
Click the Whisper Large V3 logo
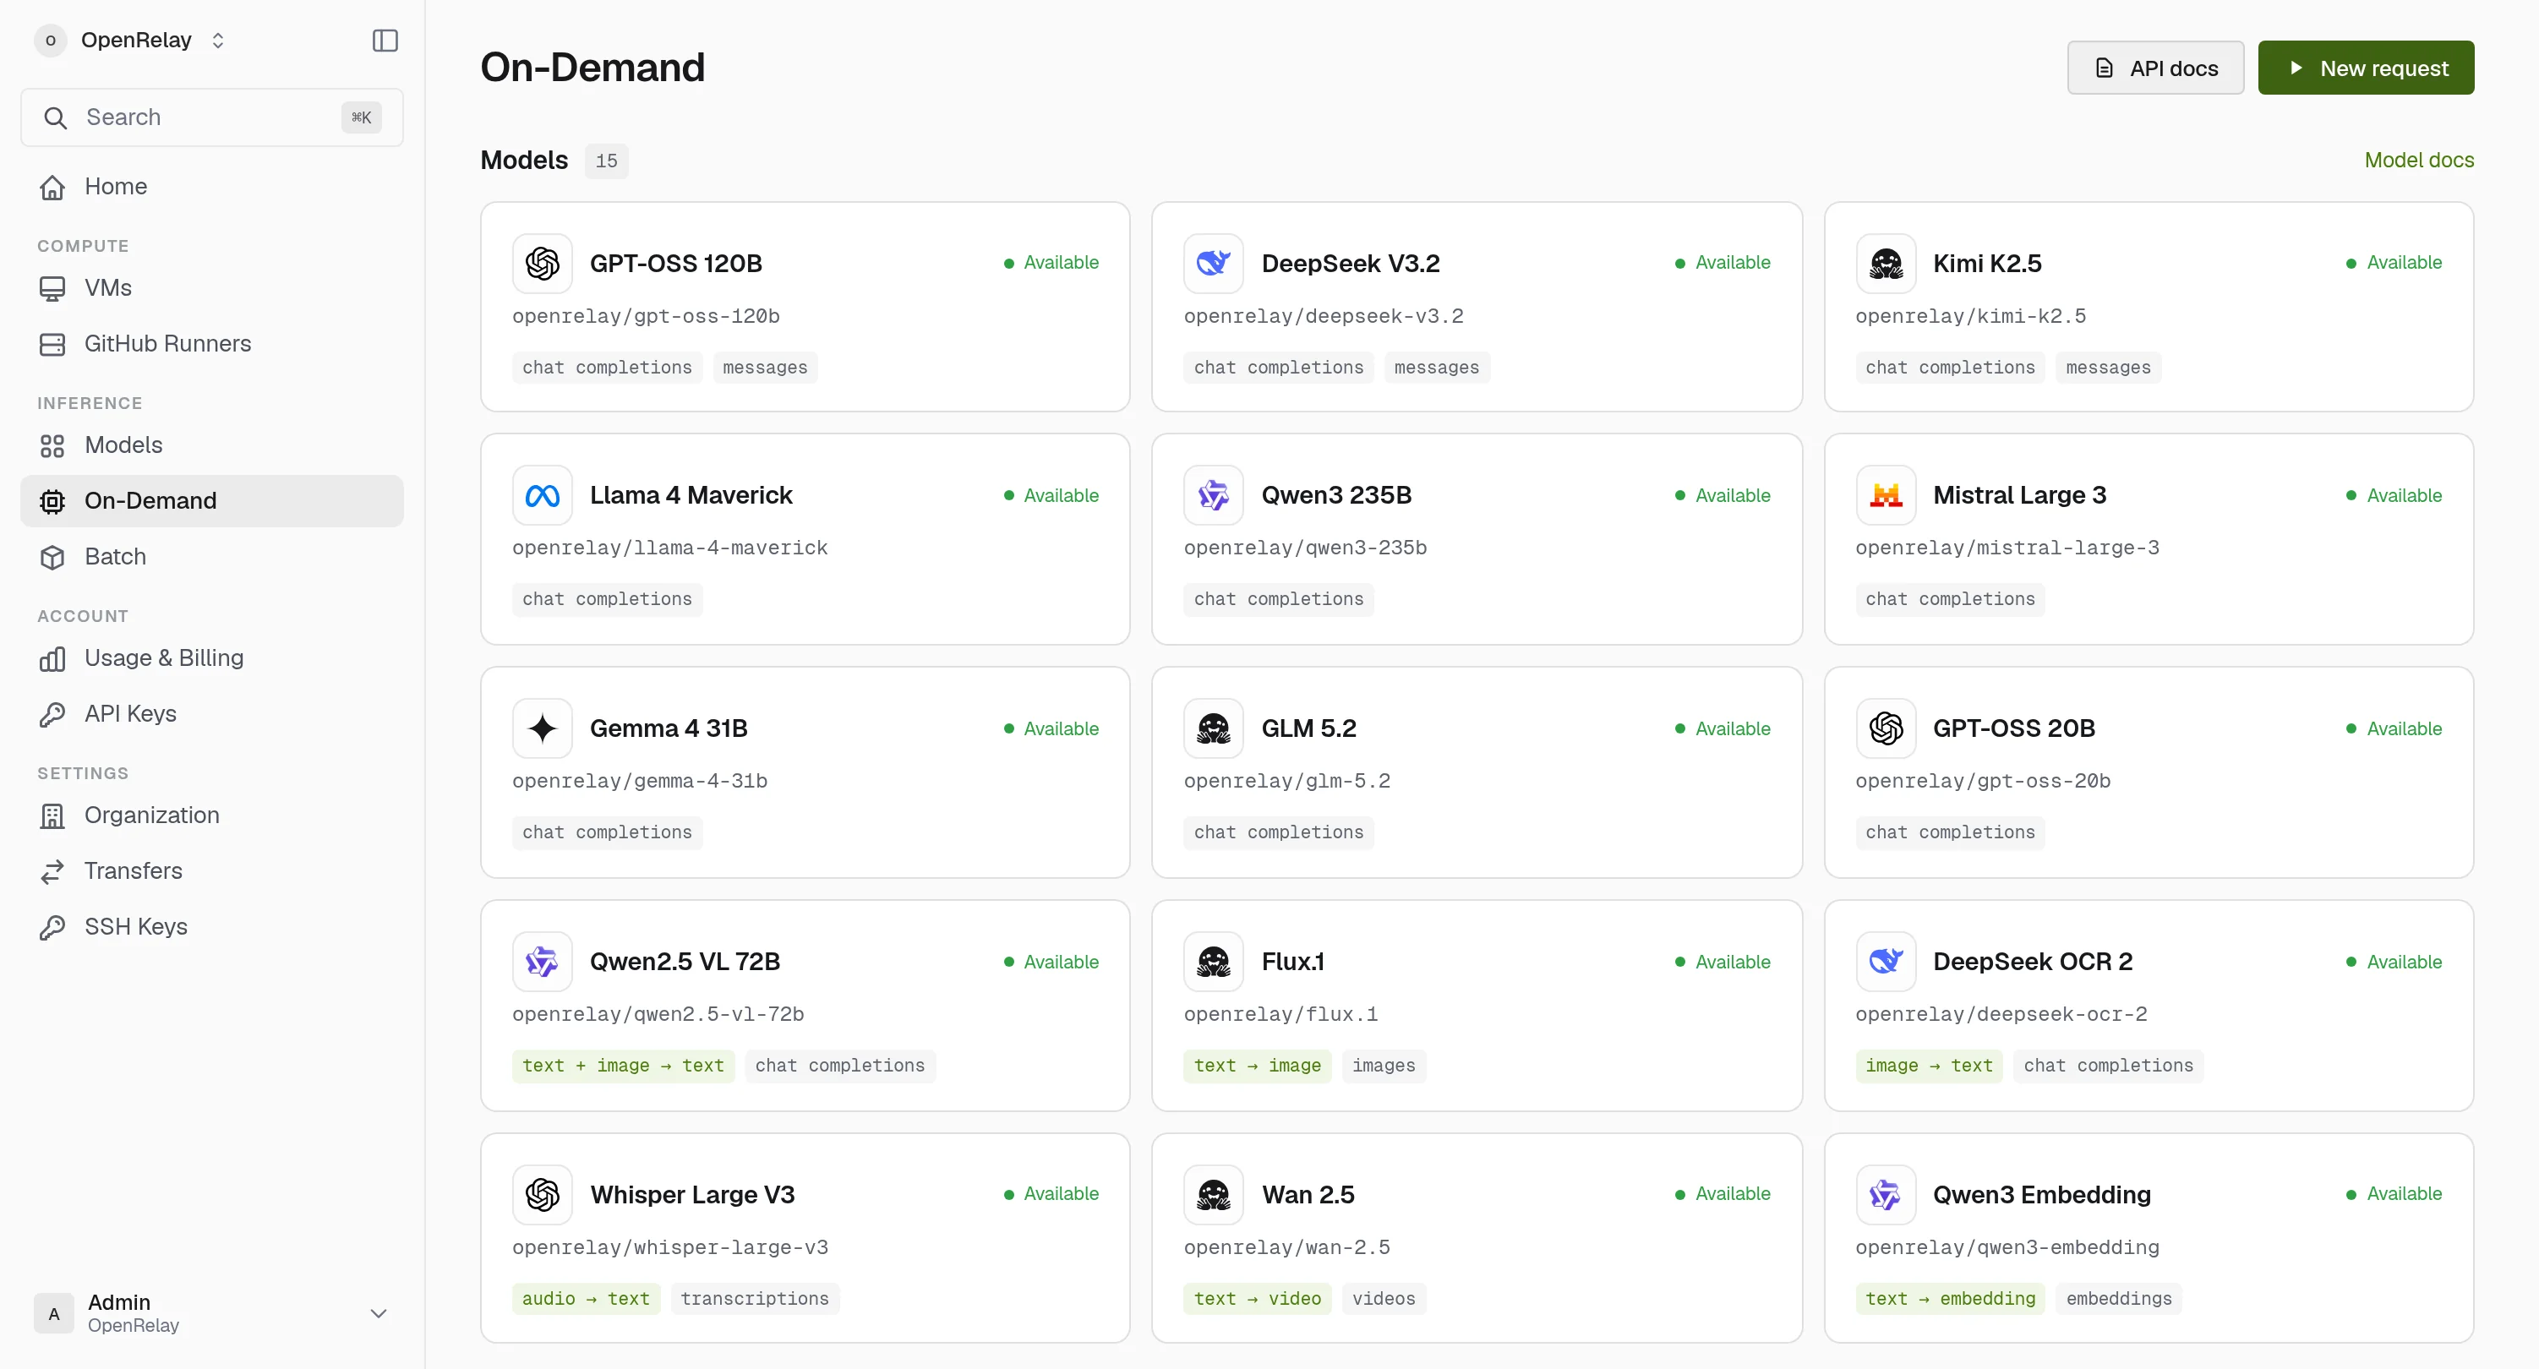[542, 1195]
